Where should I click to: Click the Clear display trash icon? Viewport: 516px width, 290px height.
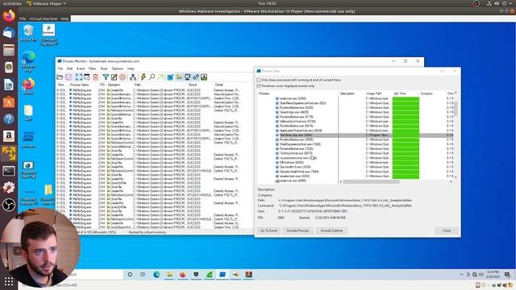[x=95, y=77]
